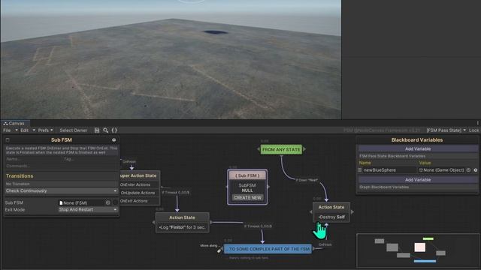Click the document icon in None (FSM) field

[61, 202]
